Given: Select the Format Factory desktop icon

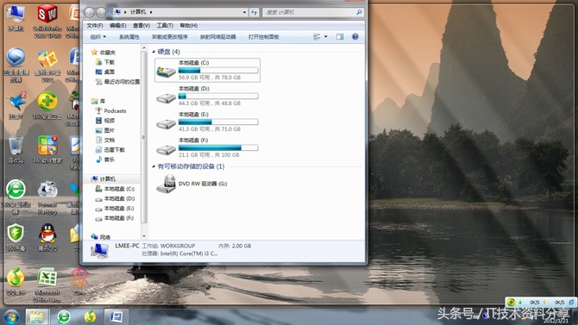Looking at the screenshot, I should point(47,197).
